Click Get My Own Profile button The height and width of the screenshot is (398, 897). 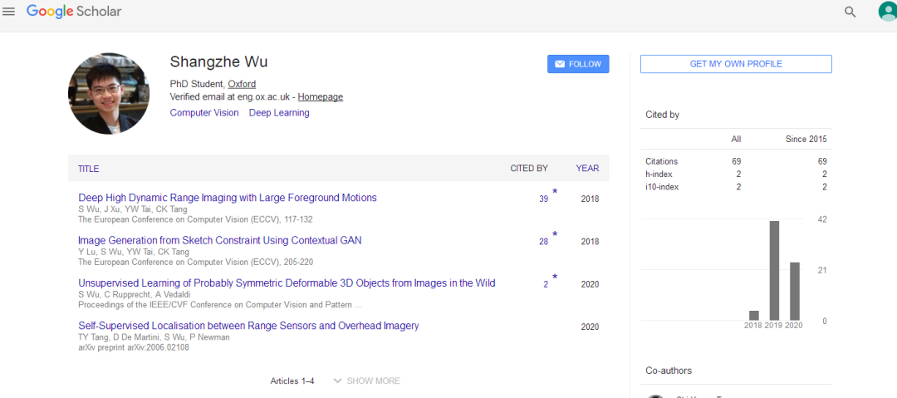pyautogui.click(x=736, y=64)
